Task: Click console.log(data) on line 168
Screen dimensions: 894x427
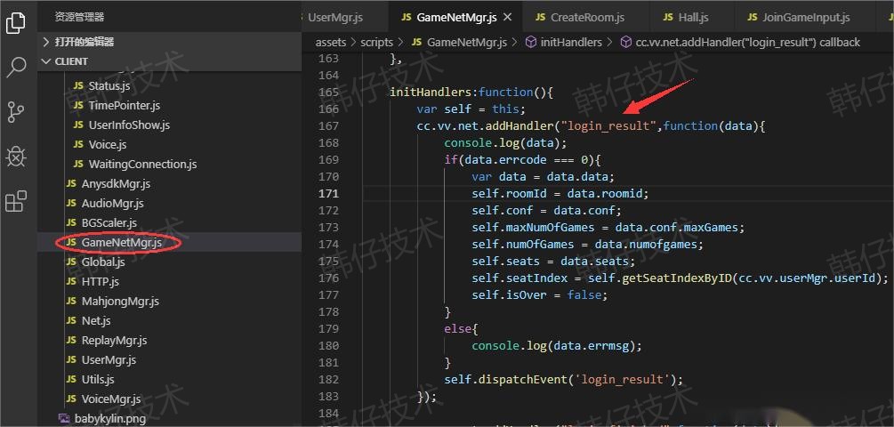Action: [x=503, y=142]
